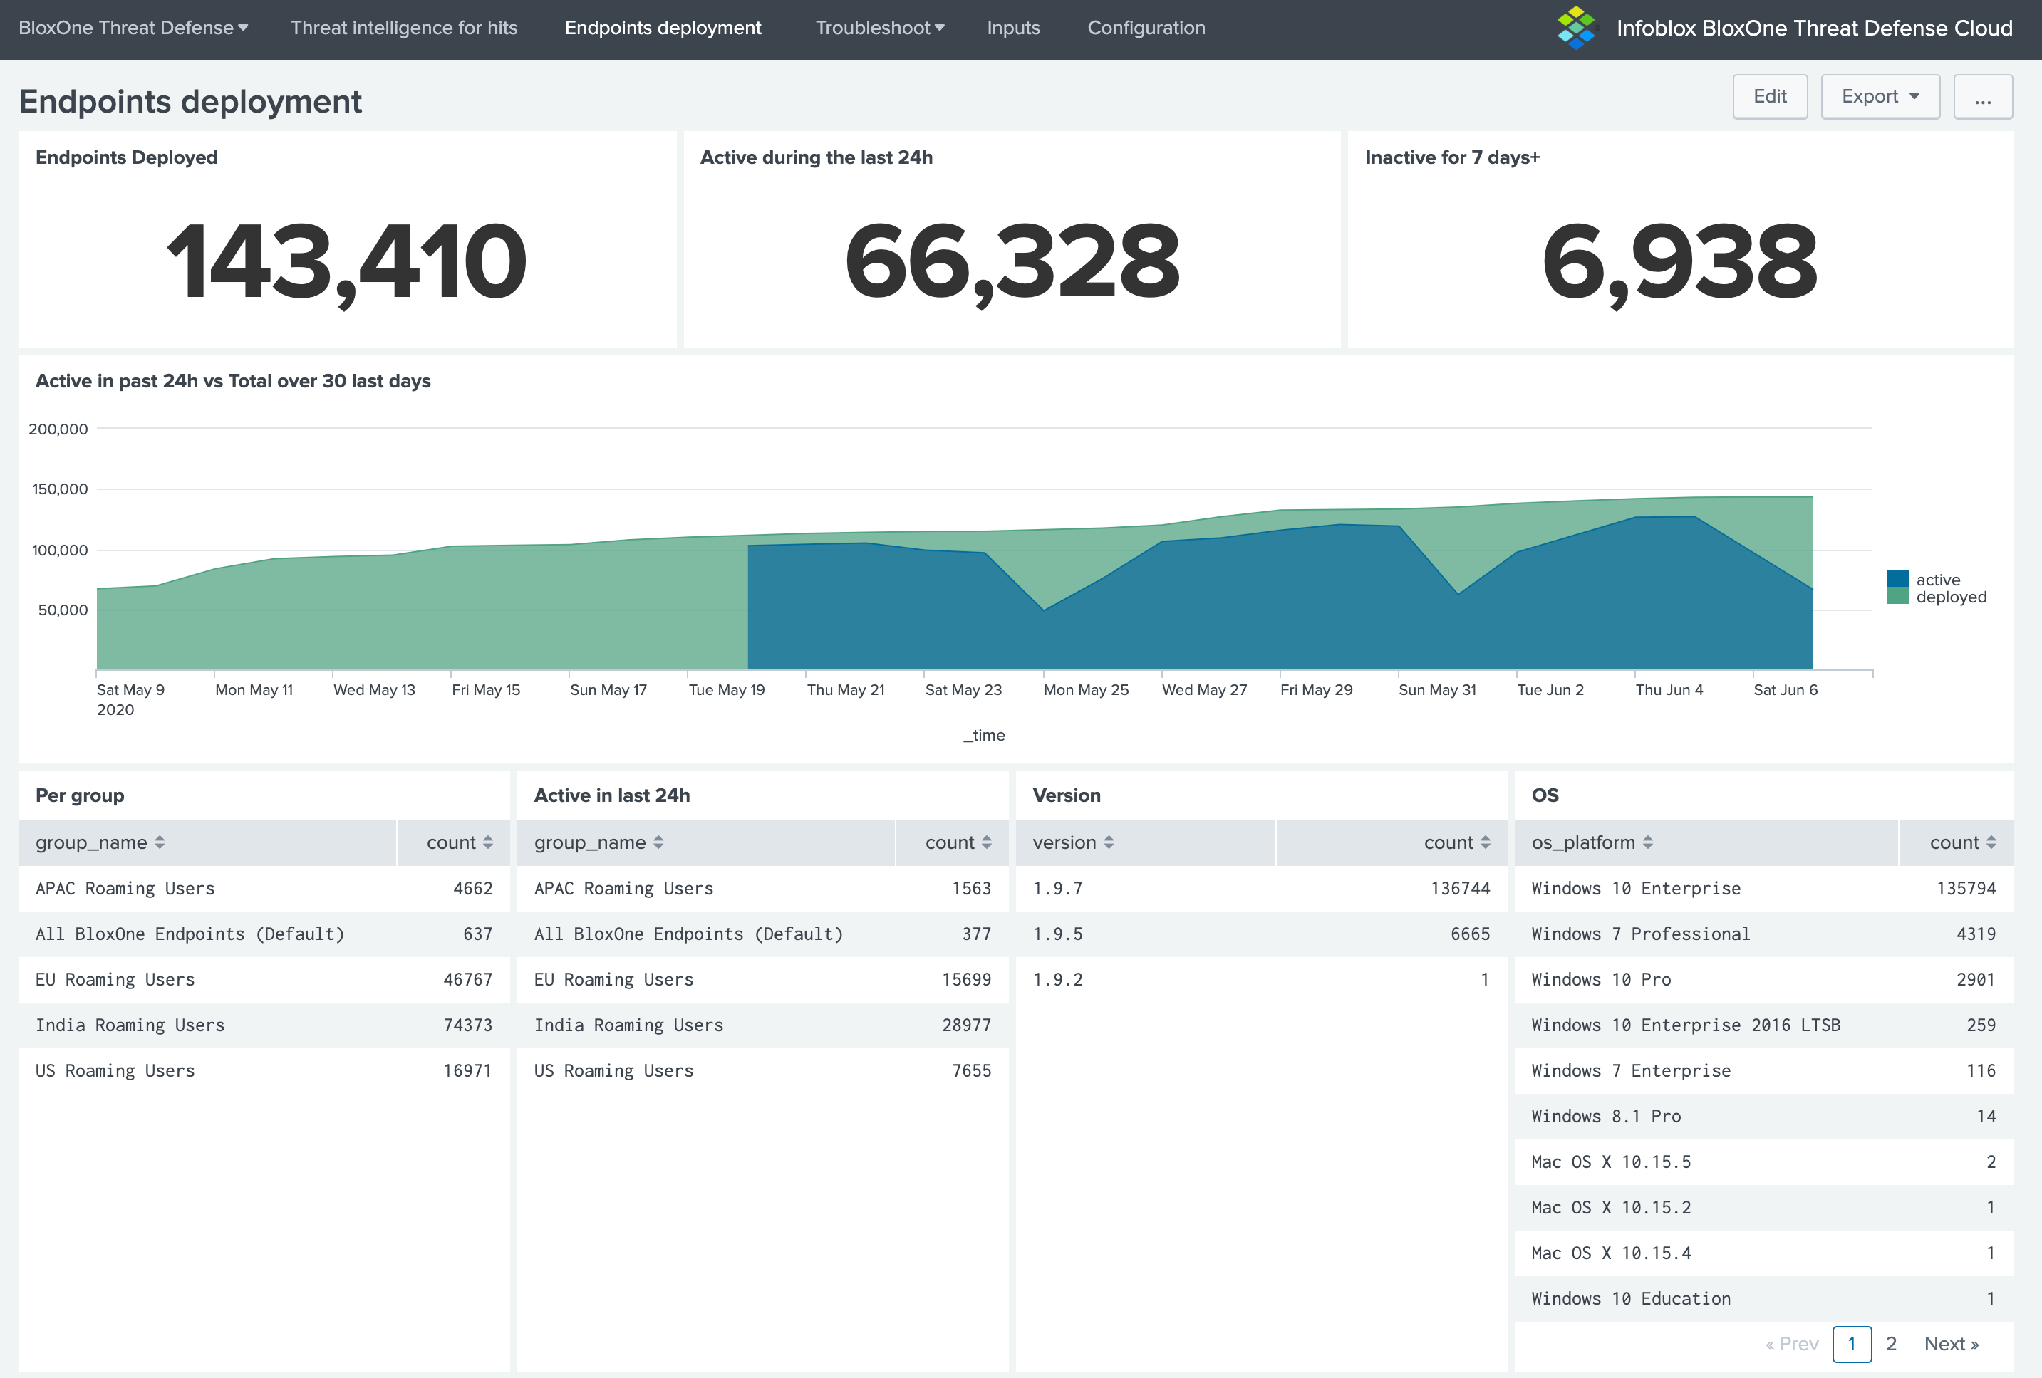Open the more actions ellipsis button

(1983, 97)
